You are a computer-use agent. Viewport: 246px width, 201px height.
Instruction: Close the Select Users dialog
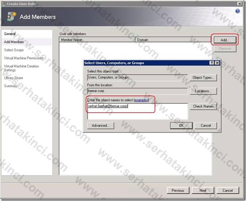(217, 63)
